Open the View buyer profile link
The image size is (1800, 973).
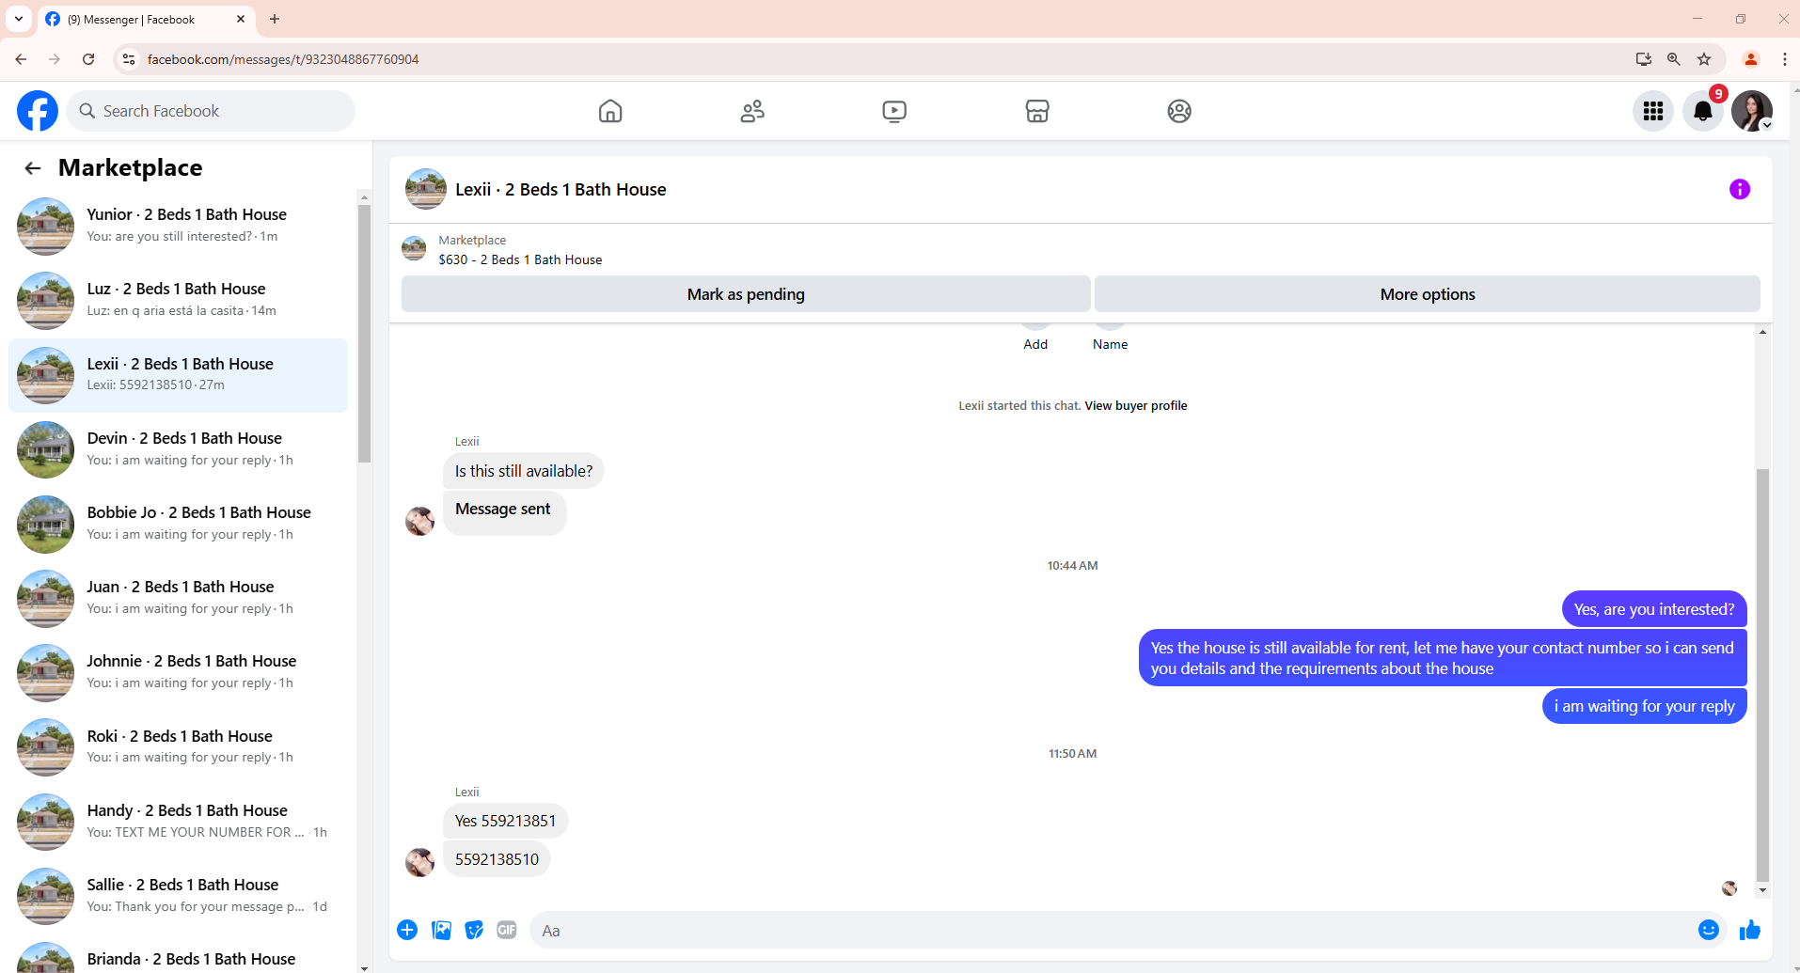(x=1136, y=406)
